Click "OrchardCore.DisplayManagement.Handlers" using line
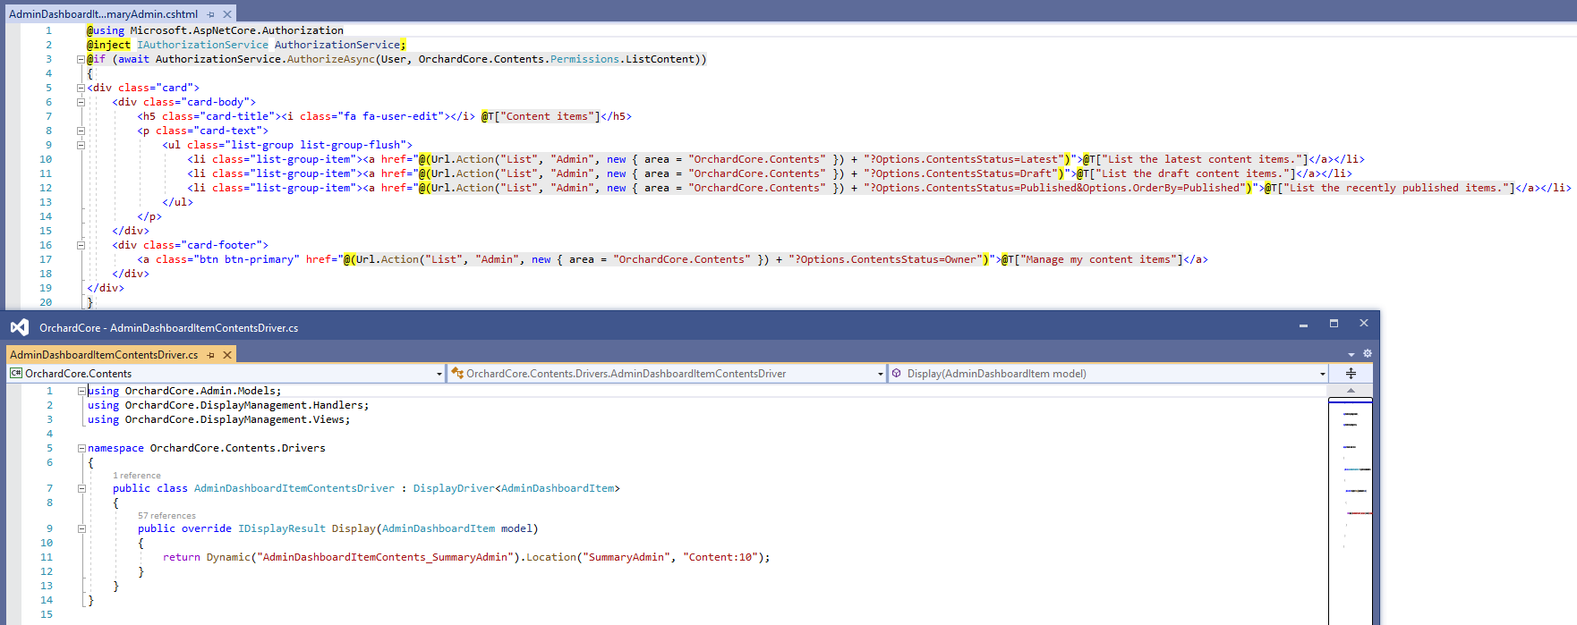The image size is (1577, 625). coord(243,405)
